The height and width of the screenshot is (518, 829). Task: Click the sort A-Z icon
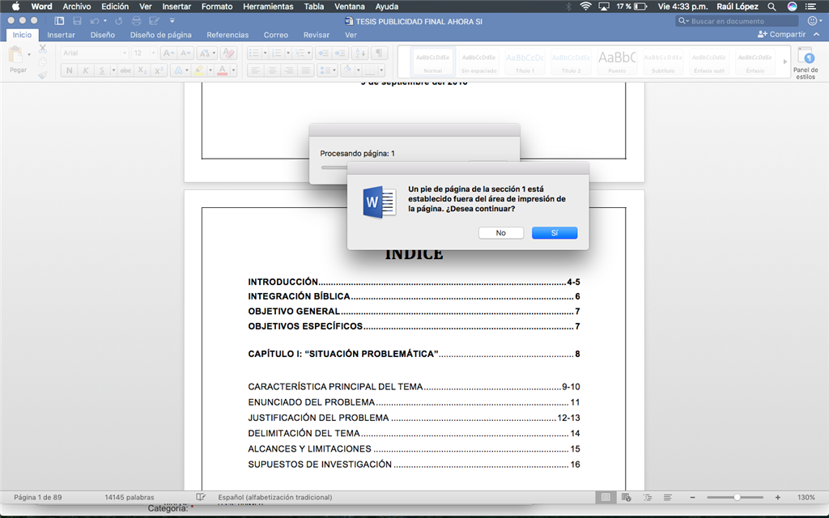(x=359, y=53)
